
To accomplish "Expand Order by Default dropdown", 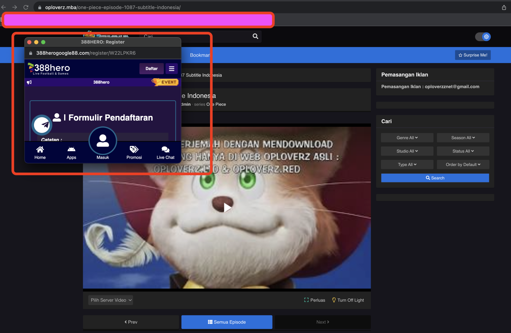I will pos(463,164).
